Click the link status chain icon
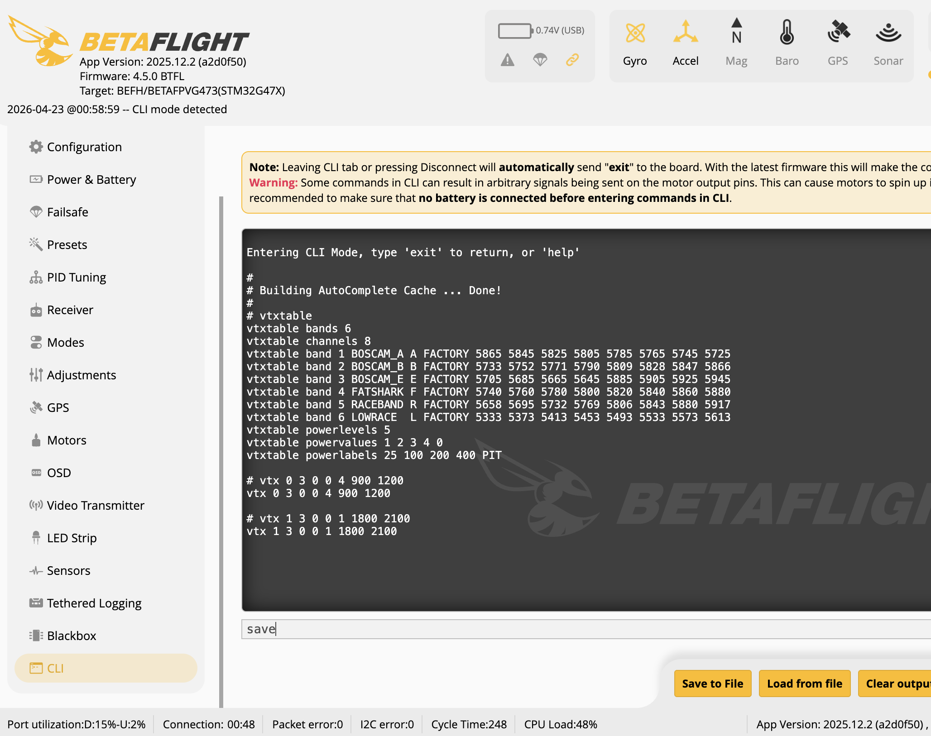Viewport: 931px width, 736px height. click(572, 60)
